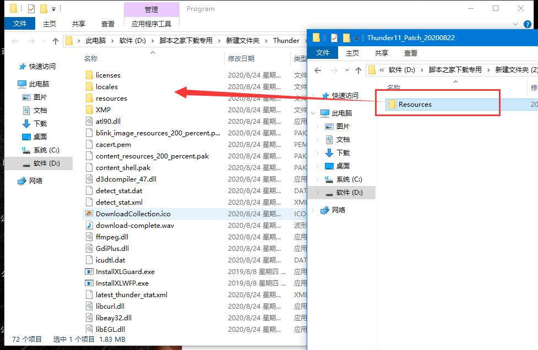Go back in Program window
This screenshot has height=350, width=538.
click(15, 41)
